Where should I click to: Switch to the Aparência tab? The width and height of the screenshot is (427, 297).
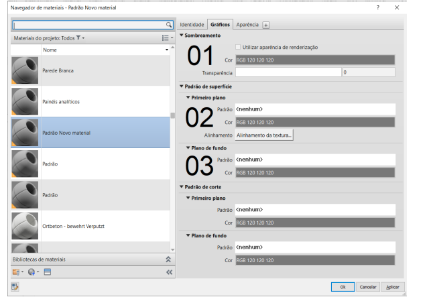[x=247, y=25]
